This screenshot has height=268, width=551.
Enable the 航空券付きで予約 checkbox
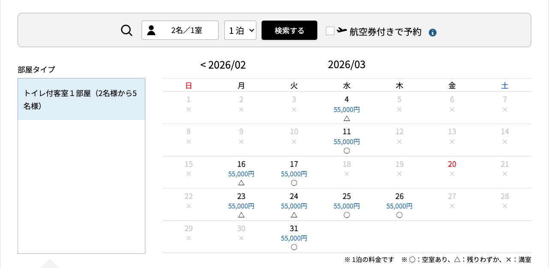(x=330, y=31)
